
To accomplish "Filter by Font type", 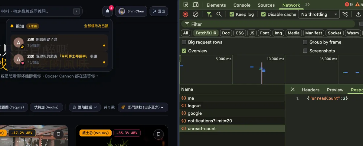I will pos(265,33).
